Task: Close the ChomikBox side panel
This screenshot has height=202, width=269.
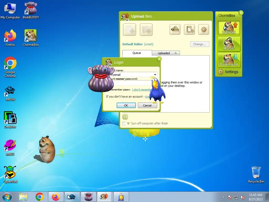Action: coord(241,13)
